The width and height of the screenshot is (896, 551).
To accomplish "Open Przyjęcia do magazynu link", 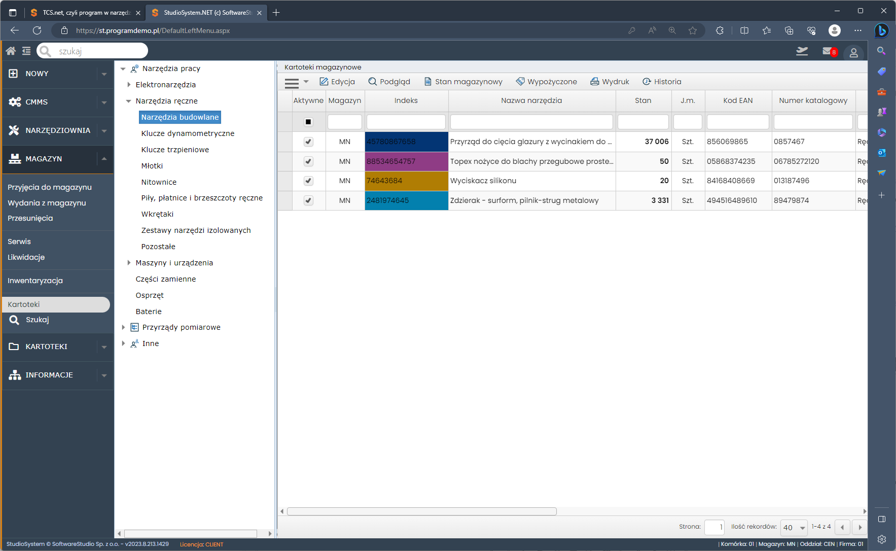I will pos(50,187).
